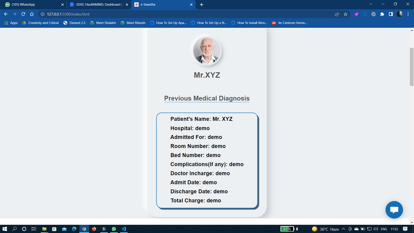Open Firefox from taskbar

point(94,229)
